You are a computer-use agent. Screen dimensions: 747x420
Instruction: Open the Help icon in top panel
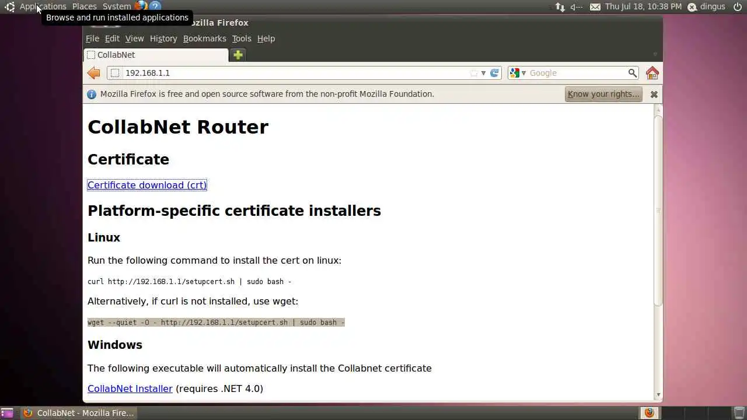(155, 6)
